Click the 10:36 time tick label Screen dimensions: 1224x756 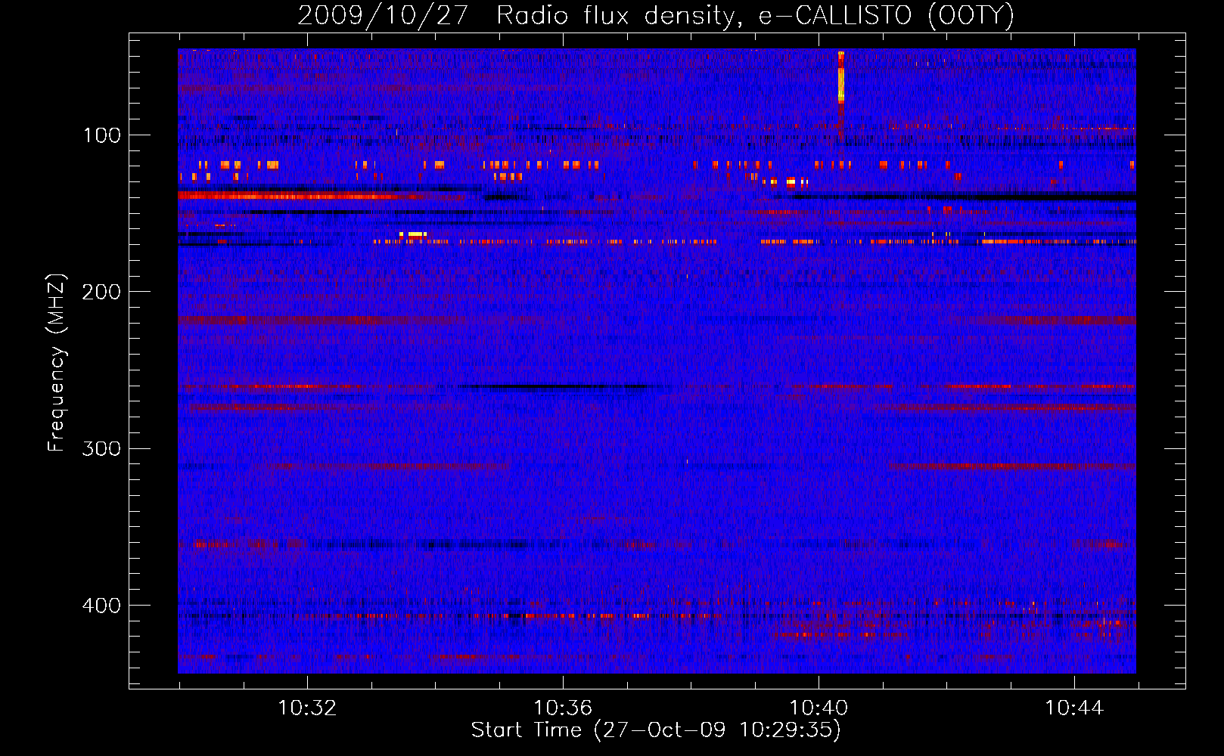(x=563, y=708)
